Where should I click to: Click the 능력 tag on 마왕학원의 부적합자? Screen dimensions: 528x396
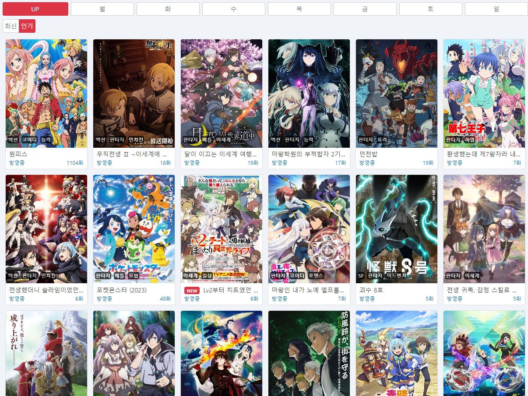(x=309, y=140)
